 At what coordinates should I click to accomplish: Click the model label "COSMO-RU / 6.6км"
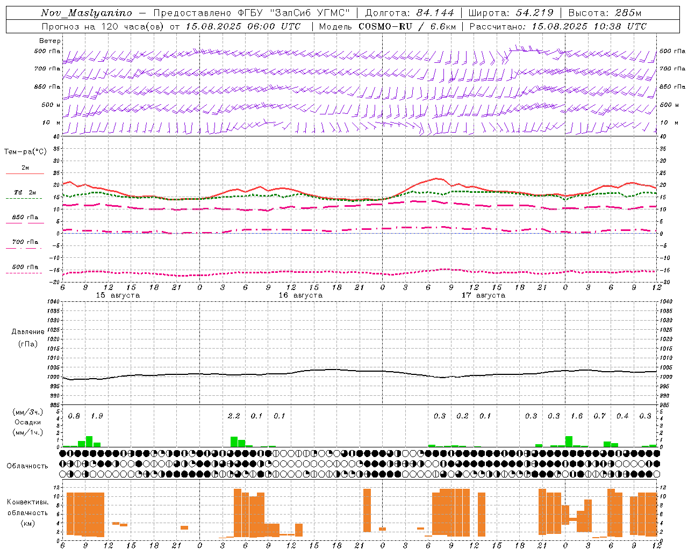(x=407, y=26)
